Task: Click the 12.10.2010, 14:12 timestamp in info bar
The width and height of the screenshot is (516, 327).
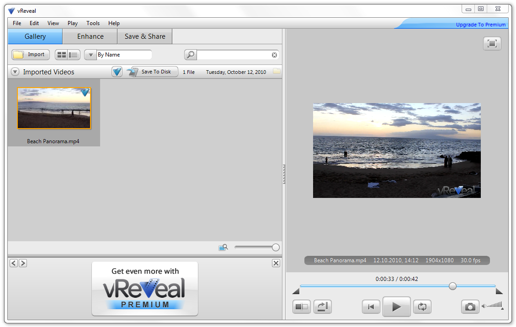Action: (396, 260)
